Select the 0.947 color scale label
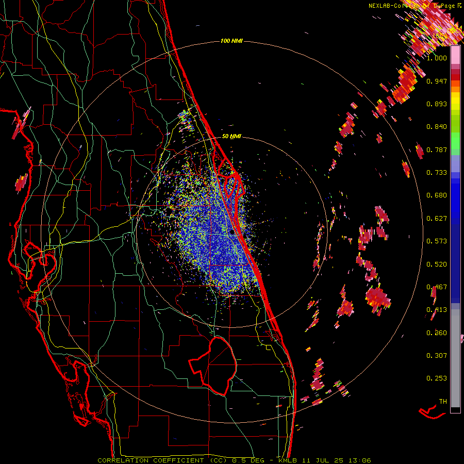464x464 pixels. point(437,81)
